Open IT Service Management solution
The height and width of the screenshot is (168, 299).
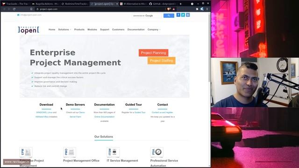122,161
